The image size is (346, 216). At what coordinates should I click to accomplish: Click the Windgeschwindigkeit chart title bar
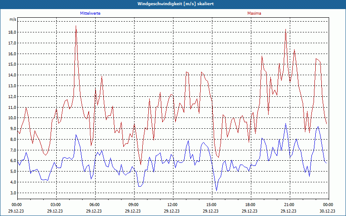[x=173, y=4]
